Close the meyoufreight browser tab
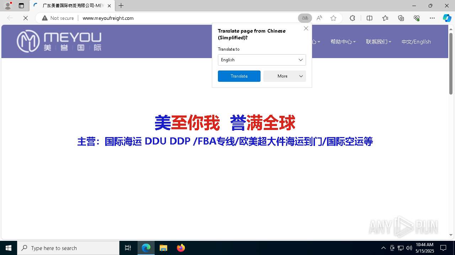This screenshot has height=255, width=455. pos(109,6)
